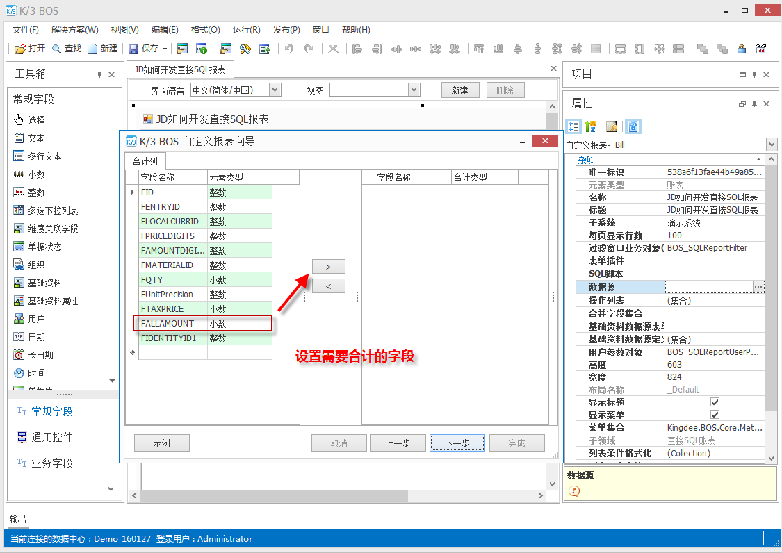
Task: Click the align left edges icon
Action: (357, 49)
